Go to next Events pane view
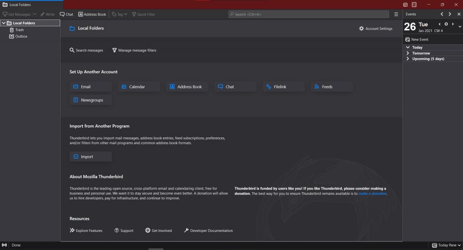This screenshot has width=463, height=250. (x=450, y=14)
